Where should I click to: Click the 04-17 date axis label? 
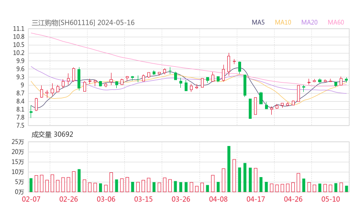coord(255,199)
